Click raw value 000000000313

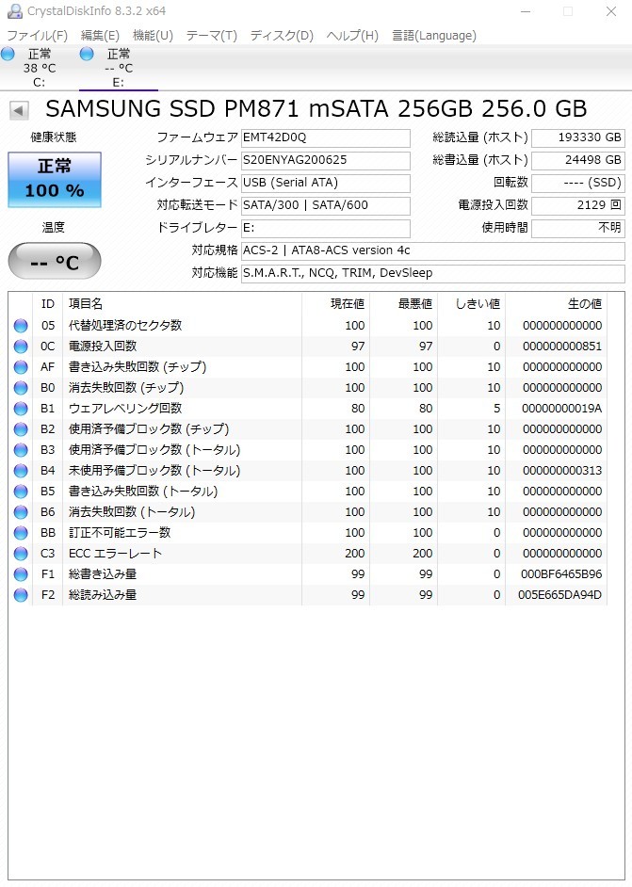(562, 471)
